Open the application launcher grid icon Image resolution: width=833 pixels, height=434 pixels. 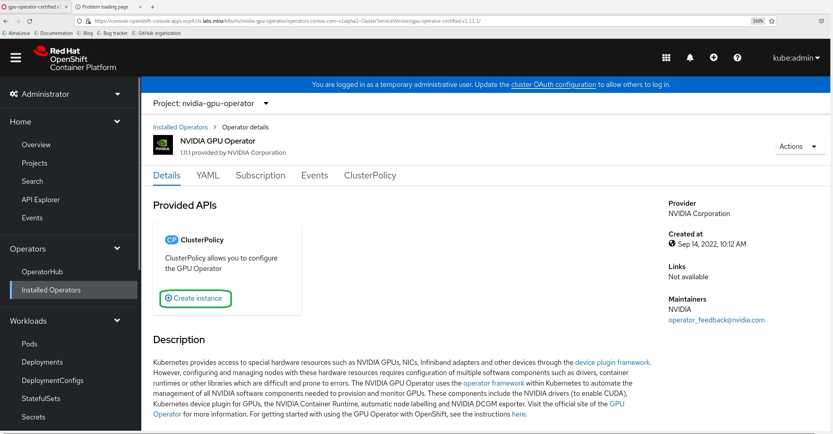[666, 58]
